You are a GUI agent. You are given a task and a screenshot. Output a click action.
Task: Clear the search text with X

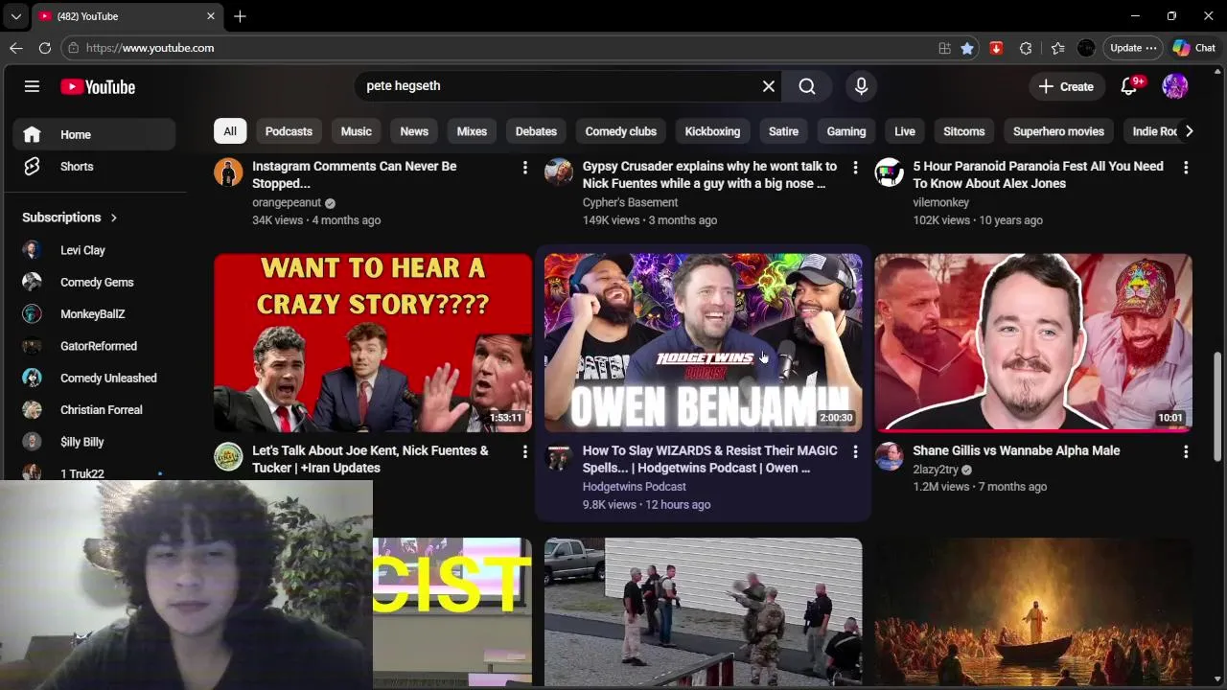pyautogui.click(x=769, y=86)
